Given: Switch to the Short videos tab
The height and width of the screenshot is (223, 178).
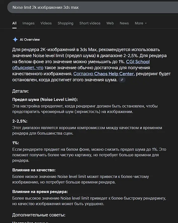Looking at the screenshot, I should point(90,23).
